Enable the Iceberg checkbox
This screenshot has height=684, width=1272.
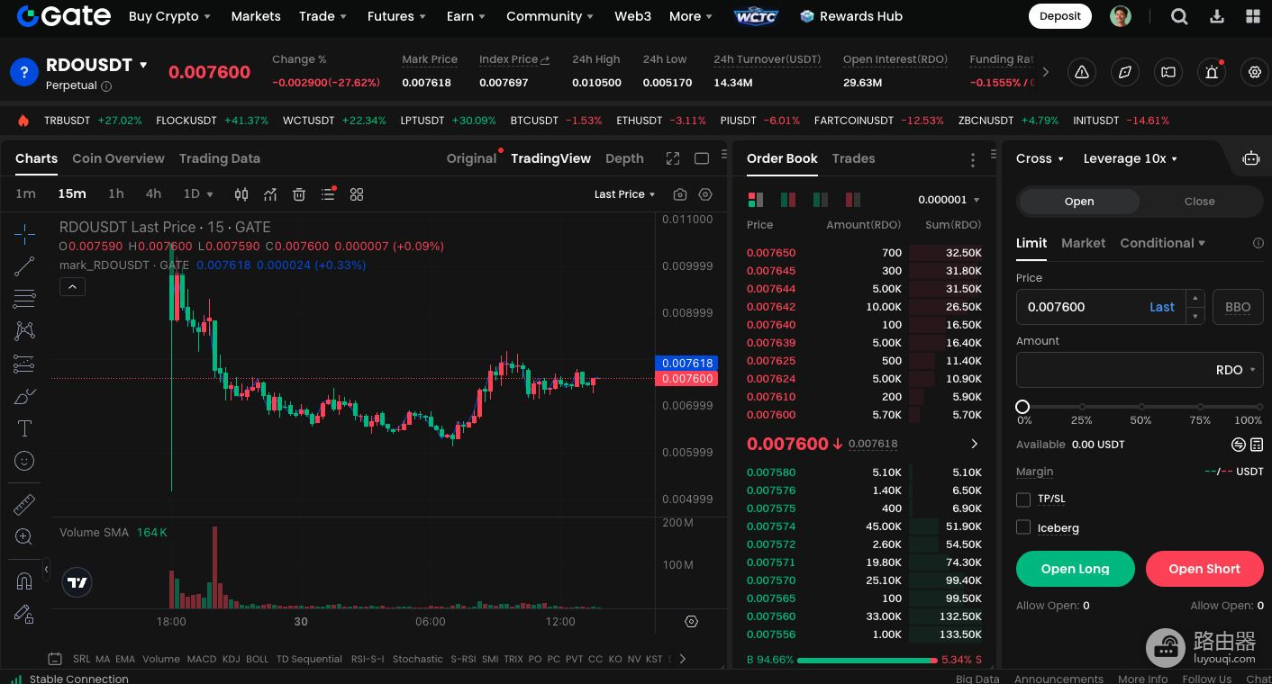[x=1023, y=527]
